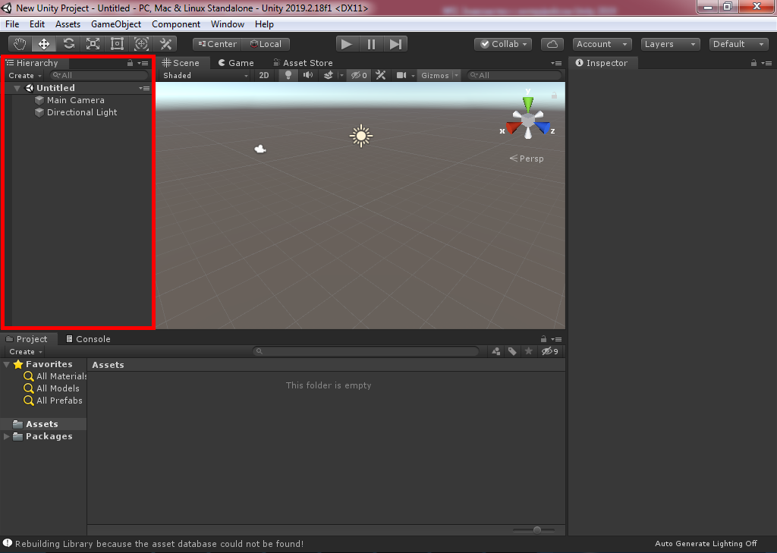Mute scene audio speaker toggle
The height and width of the screenshot is (553, 777).
[308, 75]
